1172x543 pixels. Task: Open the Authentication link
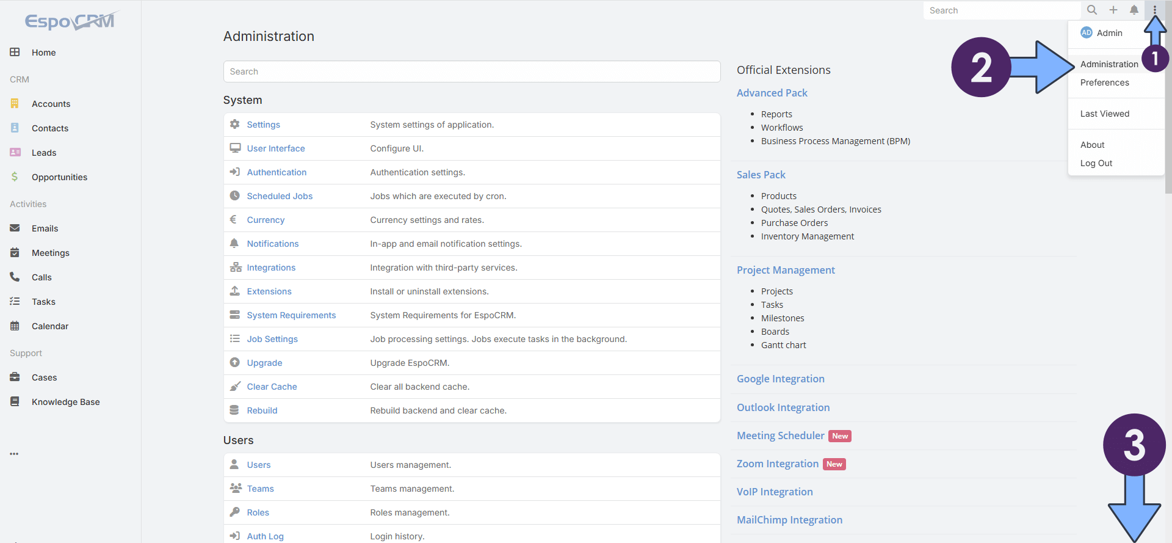tap(277, 172)
